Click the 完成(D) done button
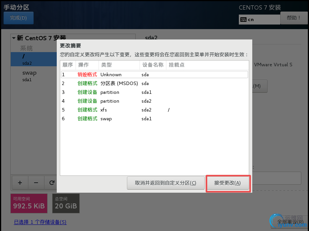Viewport: 309px width, 231px height. (18, 18)
